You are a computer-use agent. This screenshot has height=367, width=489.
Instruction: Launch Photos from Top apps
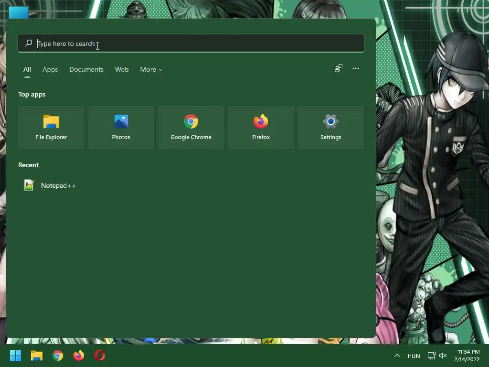[x=121, y=128]
